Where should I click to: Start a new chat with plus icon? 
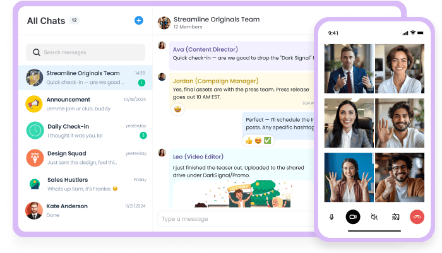[x=139, y=20]
